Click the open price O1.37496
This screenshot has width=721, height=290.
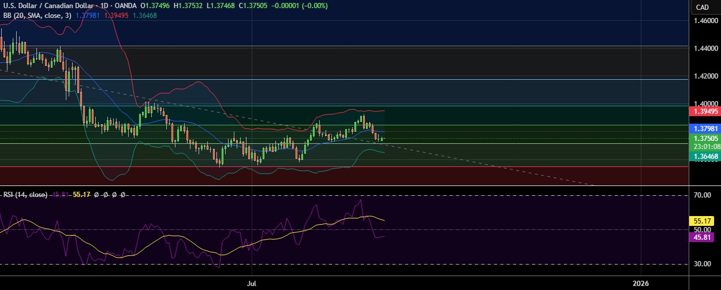[155, 6]
